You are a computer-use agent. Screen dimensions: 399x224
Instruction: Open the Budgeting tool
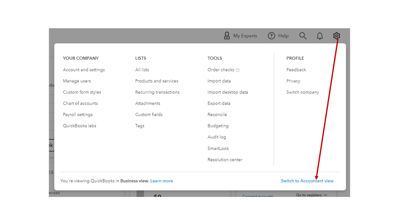(218, 126)
